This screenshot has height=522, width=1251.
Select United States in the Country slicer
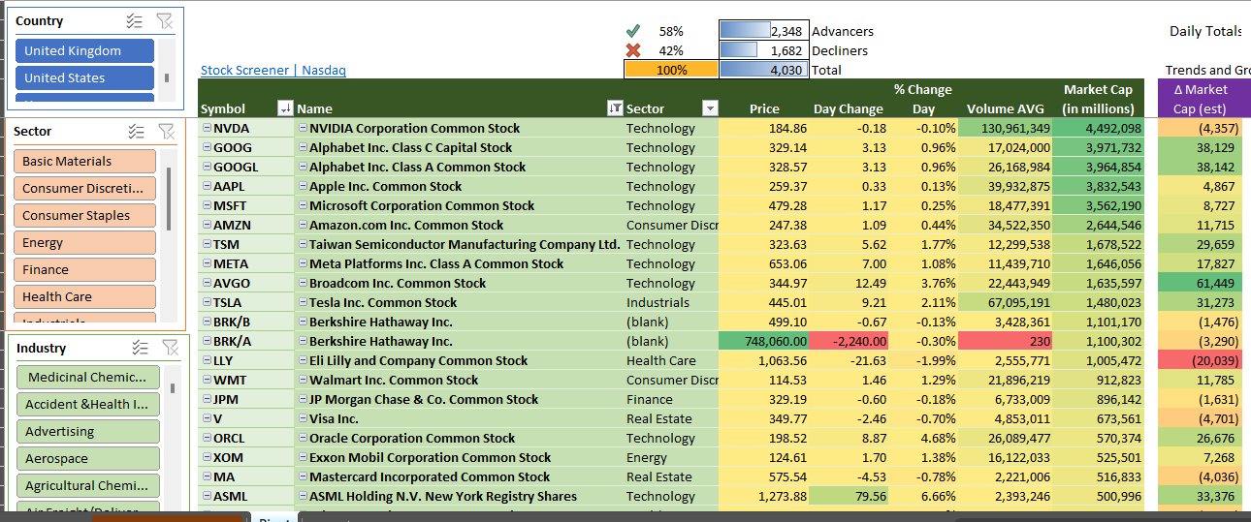tap(84, 77)
